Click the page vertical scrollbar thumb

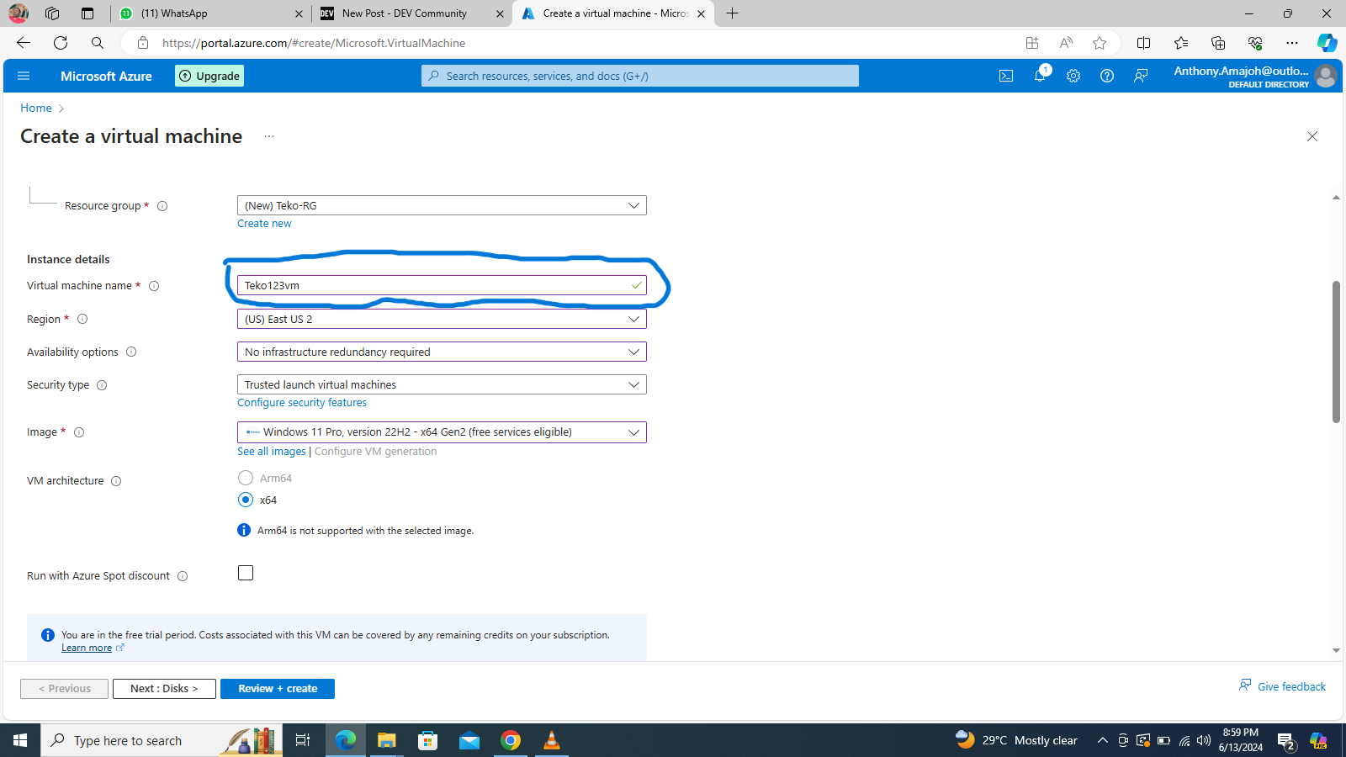[x=1336, y=352]
